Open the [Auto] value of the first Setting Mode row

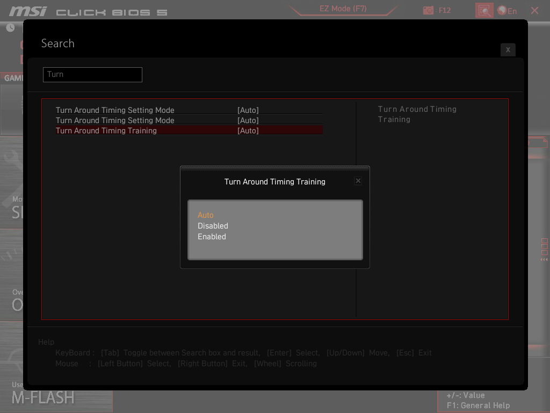click(x=248, y=110)
